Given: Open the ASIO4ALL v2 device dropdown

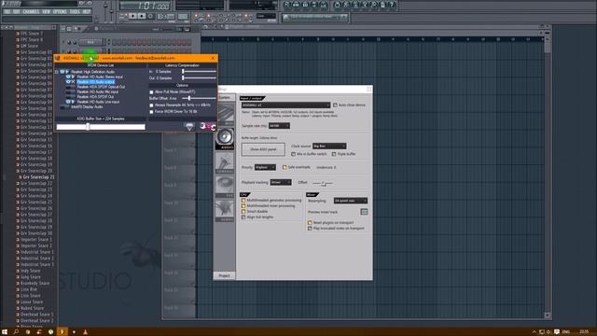Looking at the screenshot, I should pos(285,105).
